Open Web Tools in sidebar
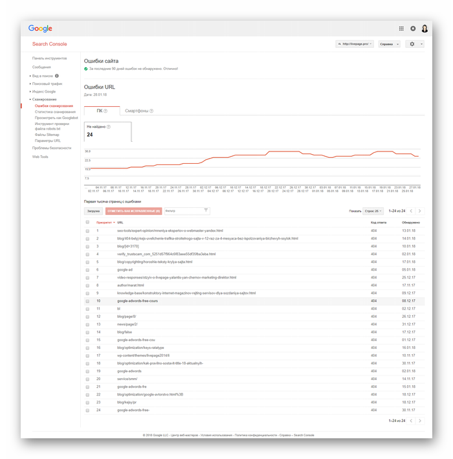The image size is (453, 459). click(x=40, y=157)
